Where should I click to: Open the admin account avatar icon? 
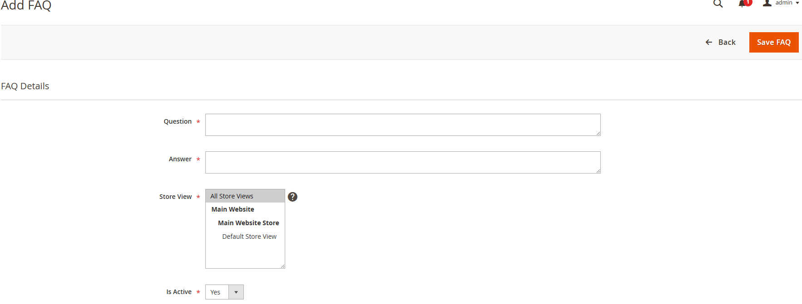(x=767, y=3)
